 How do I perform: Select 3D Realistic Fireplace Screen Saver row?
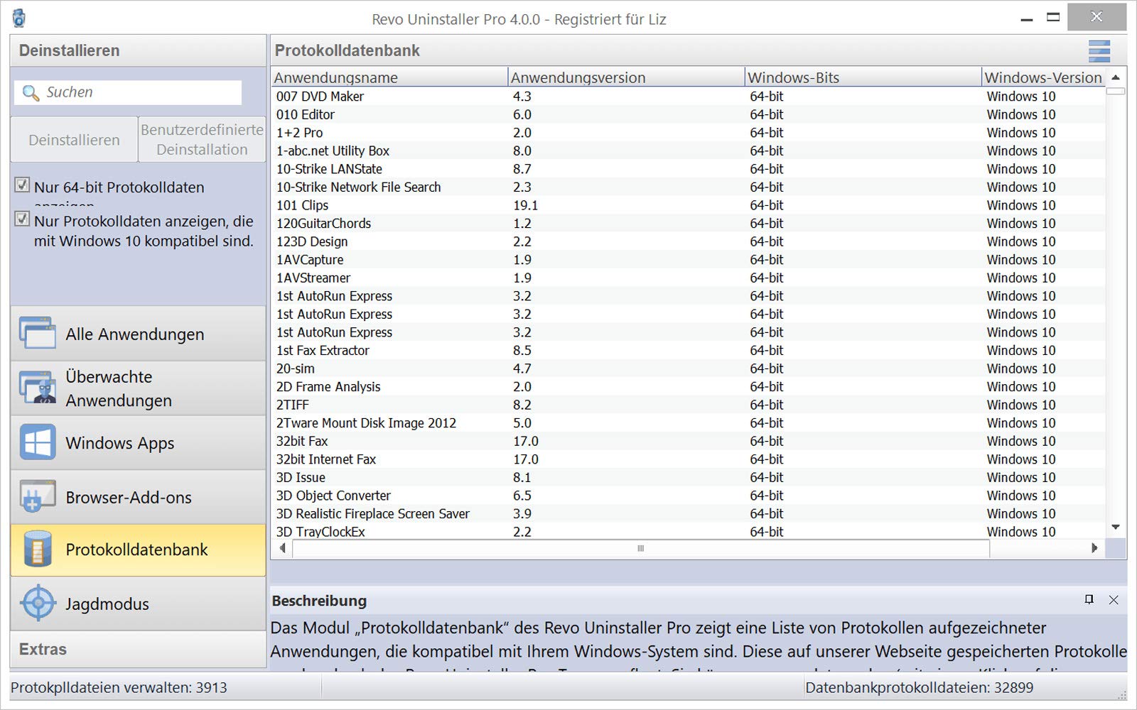tap(688, 514)
